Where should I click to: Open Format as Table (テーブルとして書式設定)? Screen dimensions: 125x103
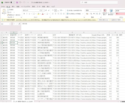(111, 12)
